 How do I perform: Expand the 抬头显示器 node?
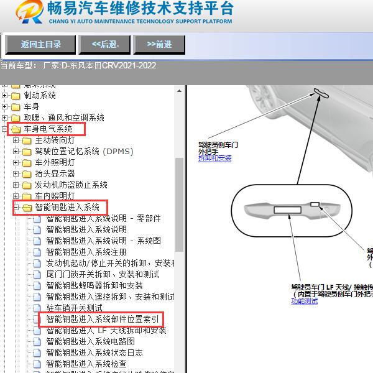click(16, 173)
